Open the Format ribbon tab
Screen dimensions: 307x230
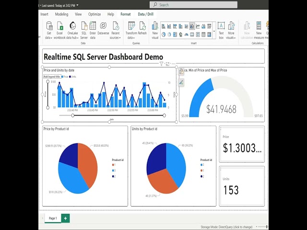tap(126, 14)
